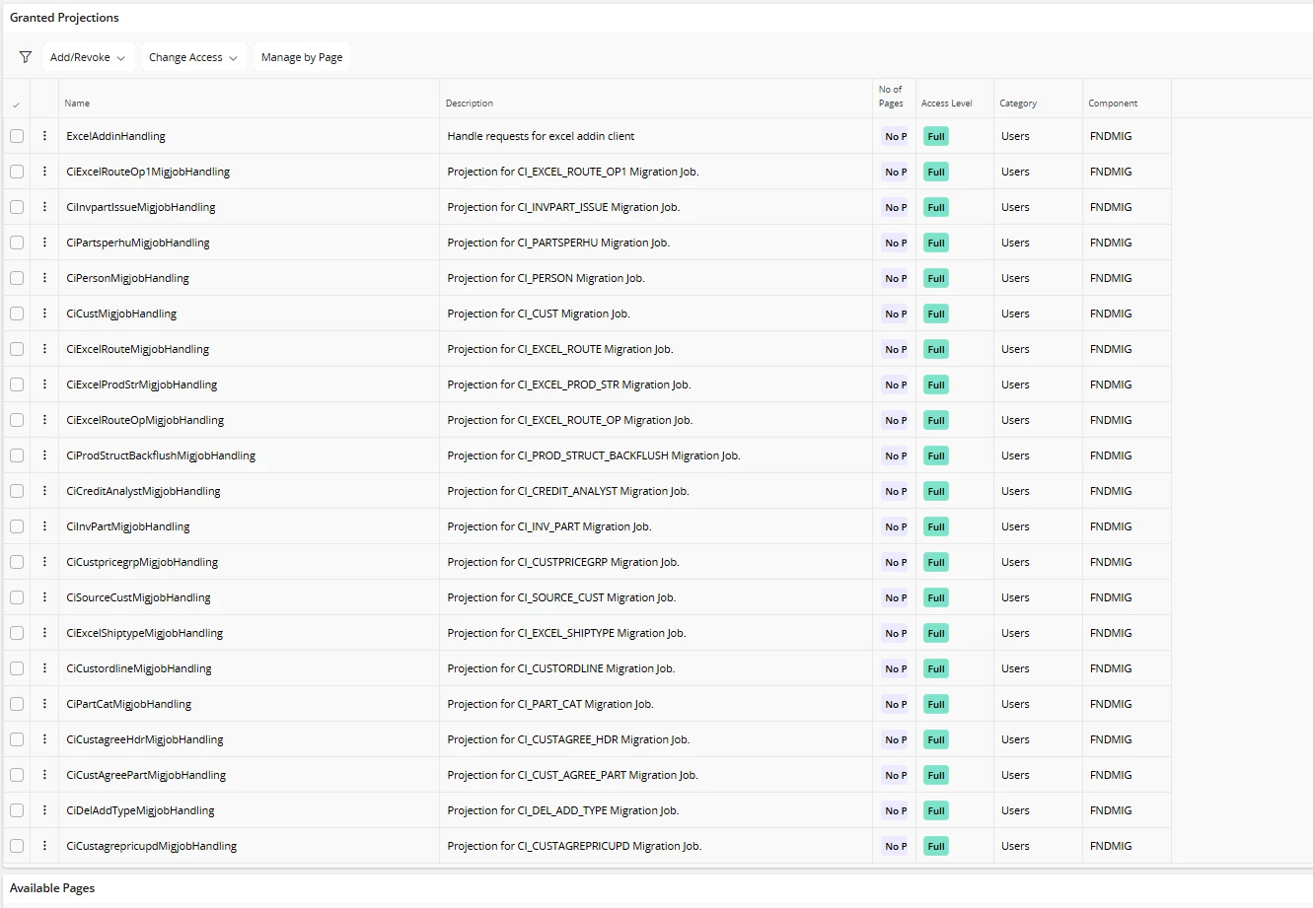
Task: Click No of Pages cell for CiPartsperhuMigjobHandling
Action: pos(895,244)
